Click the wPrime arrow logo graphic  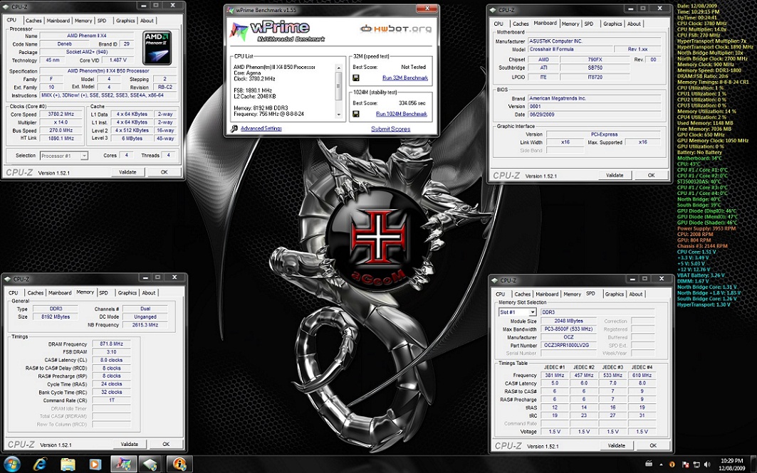coord(239,31)
